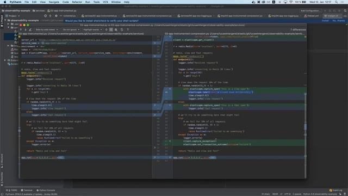This screenshot has height=196, width=348.
Task: Click the Apple menu icon
Action: pos(5,2)
